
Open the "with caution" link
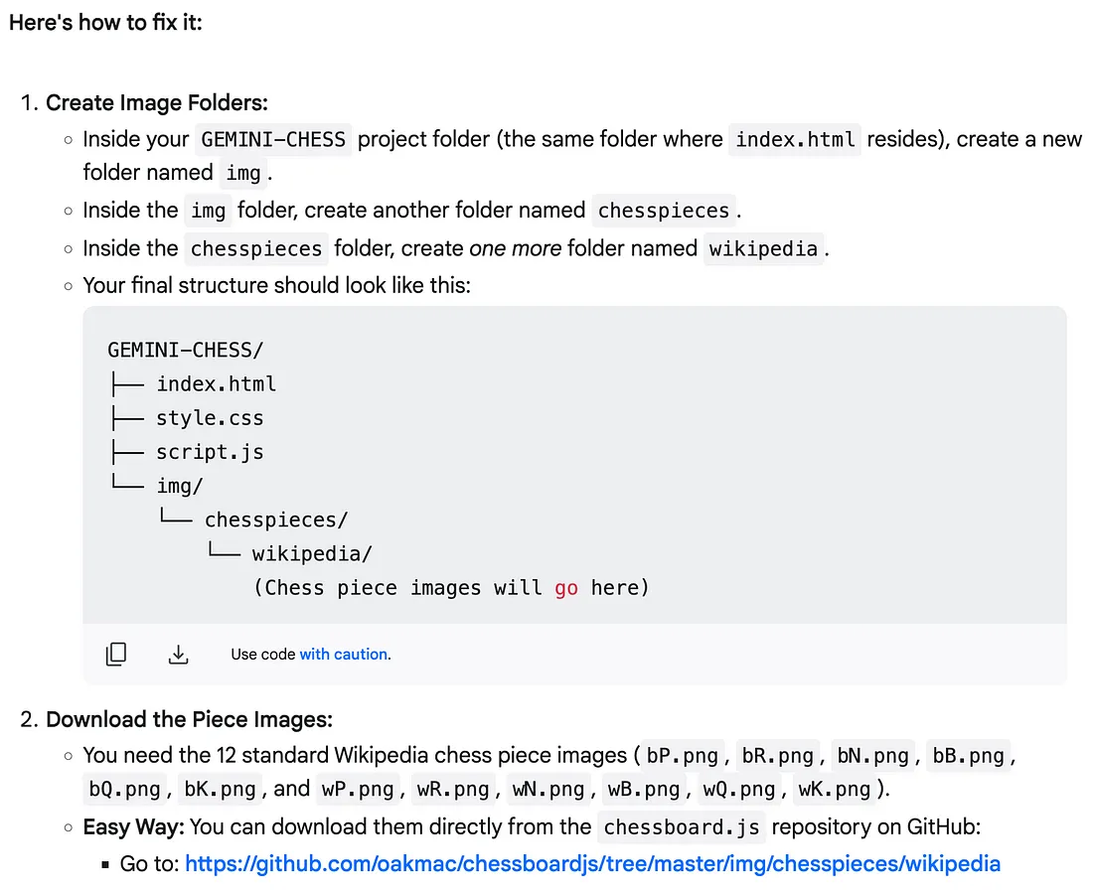[x=344, y=654]
